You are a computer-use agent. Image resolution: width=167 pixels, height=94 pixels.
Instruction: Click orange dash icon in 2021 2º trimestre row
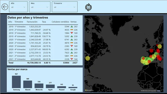pyautogui.click(x=72, y=56)
